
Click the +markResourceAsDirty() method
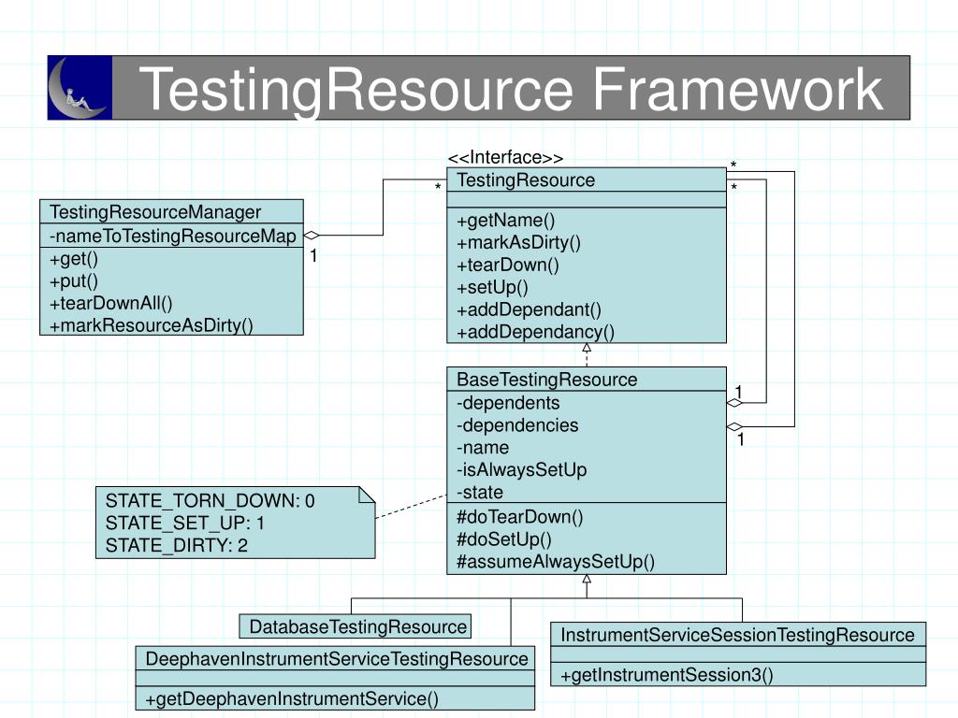click(152, 325)
